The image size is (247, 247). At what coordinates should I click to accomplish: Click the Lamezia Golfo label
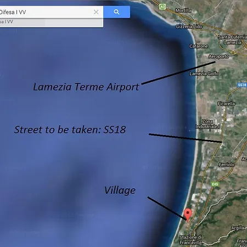(x=204, y=74)
